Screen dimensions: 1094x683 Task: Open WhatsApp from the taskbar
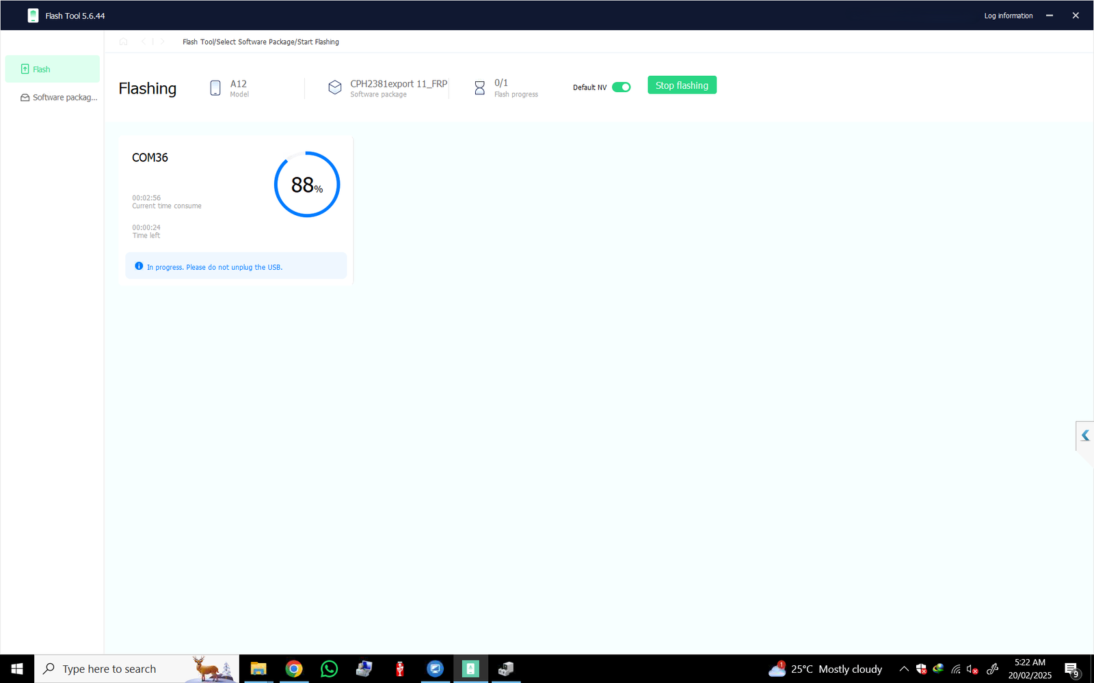pyautogui.click(x=329, y=669)
